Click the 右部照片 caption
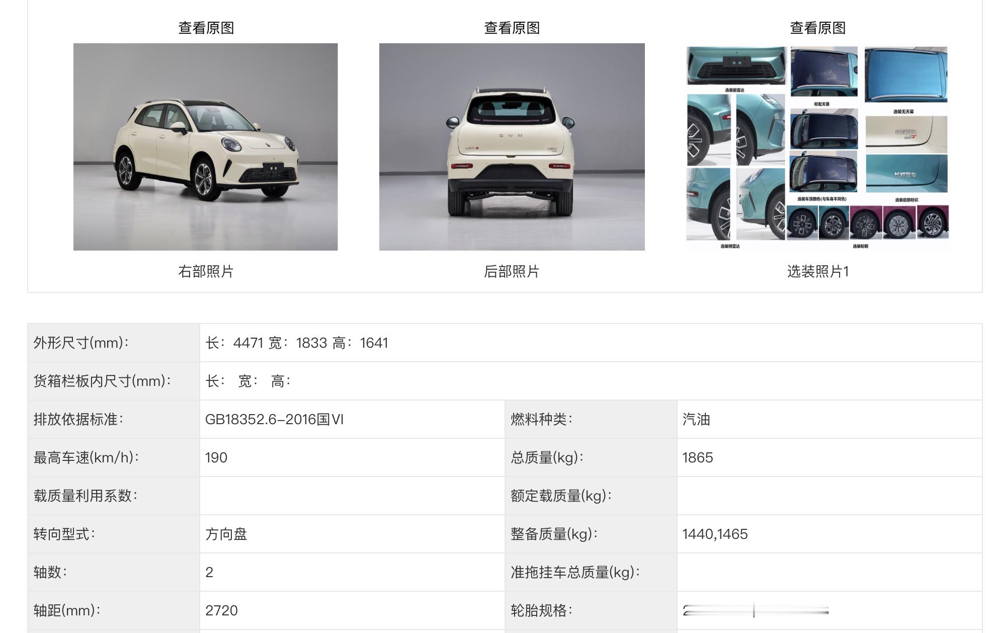 click(x=206, y=272)
